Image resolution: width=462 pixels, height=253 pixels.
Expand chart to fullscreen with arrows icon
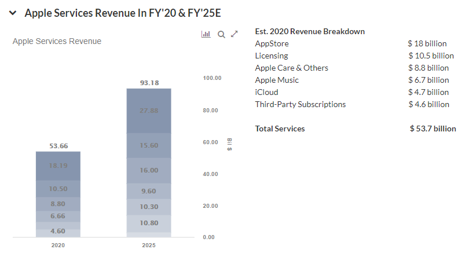click(234, 34)
